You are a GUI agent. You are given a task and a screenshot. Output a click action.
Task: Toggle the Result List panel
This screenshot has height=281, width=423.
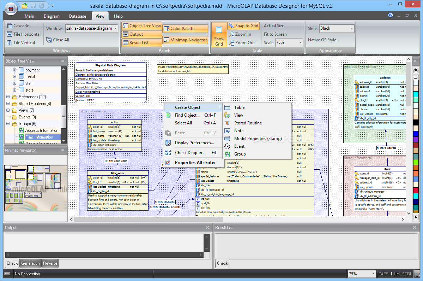tap(141, 42)
